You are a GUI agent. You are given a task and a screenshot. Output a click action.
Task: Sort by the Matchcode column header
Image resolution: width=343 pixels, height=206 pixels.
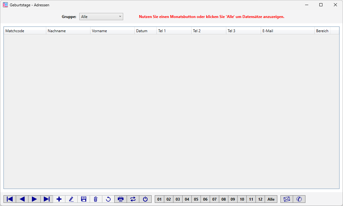click(x=25, y=31)
